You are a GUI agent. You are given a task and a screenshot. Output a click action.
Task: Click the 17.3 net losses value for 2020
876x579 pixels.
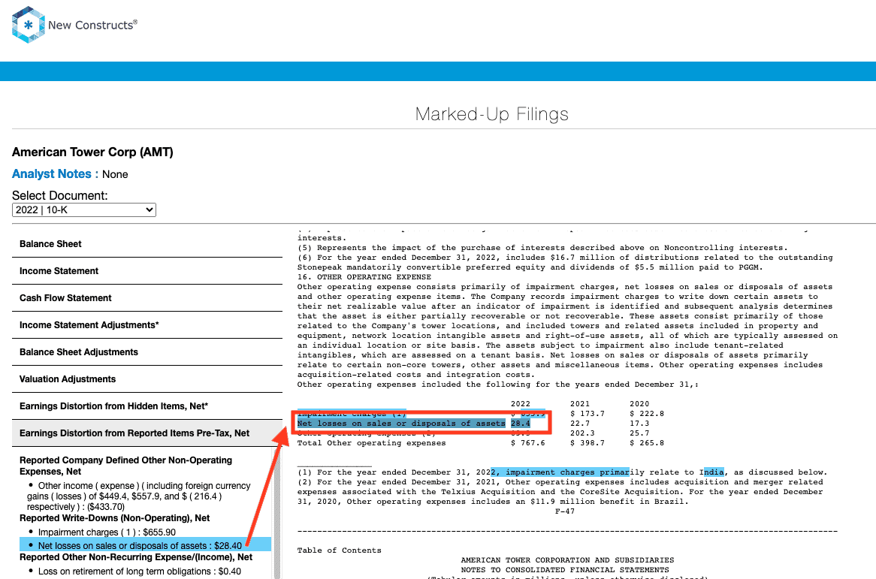(x=639, y=424)
